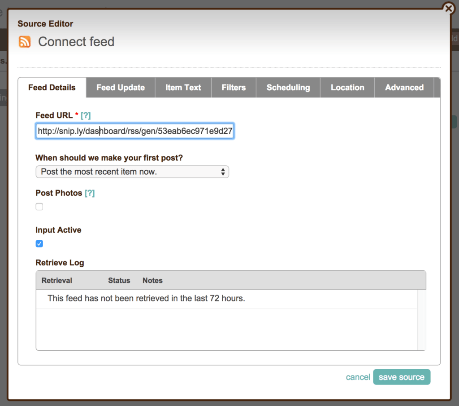Close the Source Editor dialog
The width and height of the screenshot is (459, 406).
[448, 9]
